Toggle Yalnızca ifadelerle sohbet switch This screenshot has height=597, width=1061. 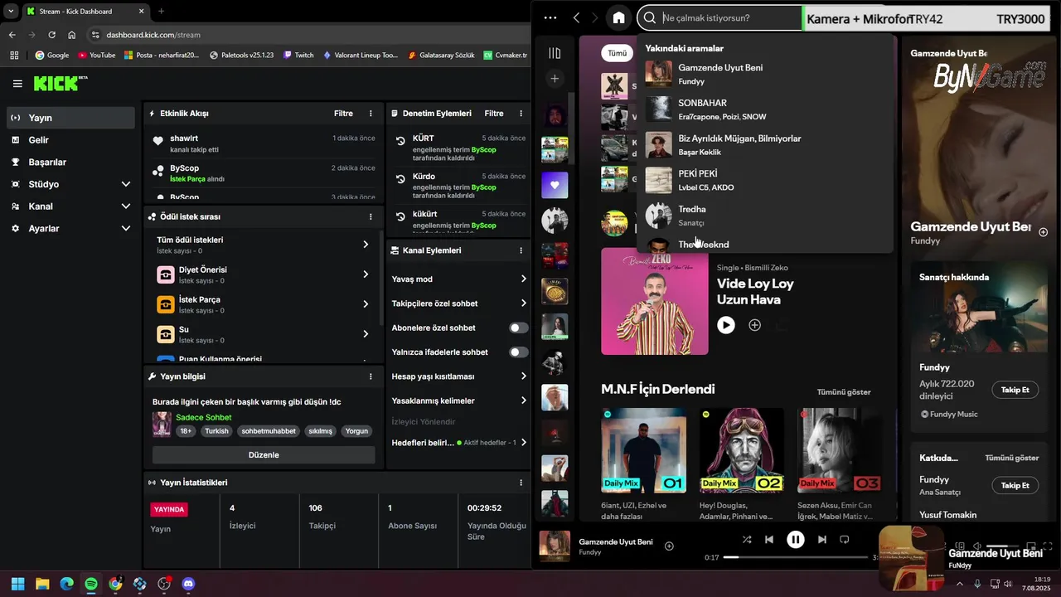pos(519,352)
